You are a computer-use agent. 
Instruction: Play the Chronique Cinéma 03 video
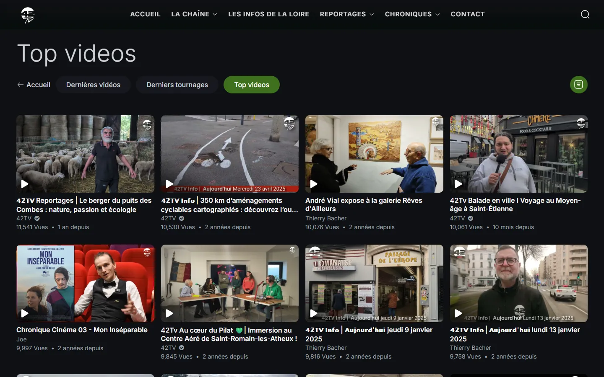pyautogui.click(x=25, y=313)
